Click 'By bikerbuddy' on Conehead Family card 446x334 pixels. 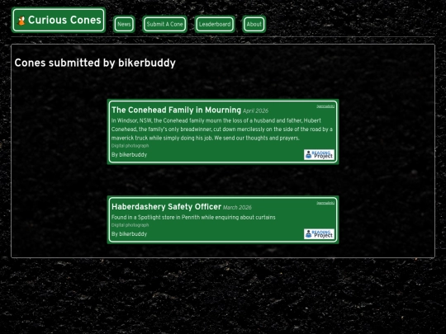(x=129, y=155)
